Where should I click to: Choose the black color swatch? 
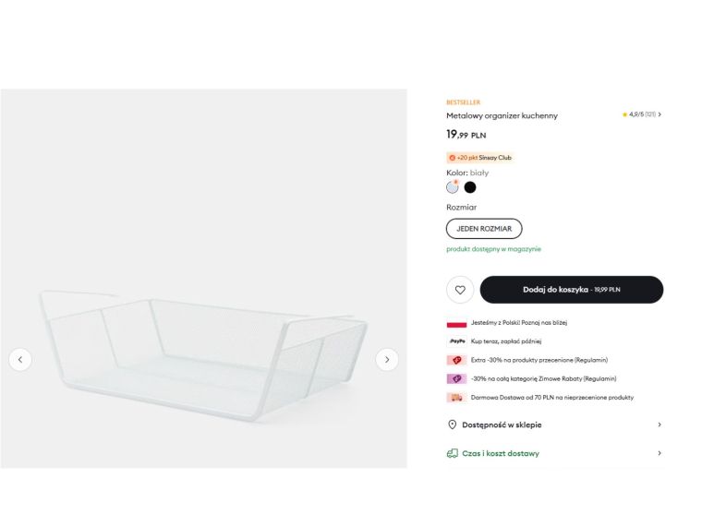coord(470,187)
